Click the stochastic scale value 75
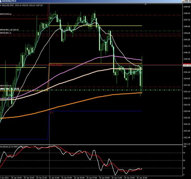 pos(184,153)
